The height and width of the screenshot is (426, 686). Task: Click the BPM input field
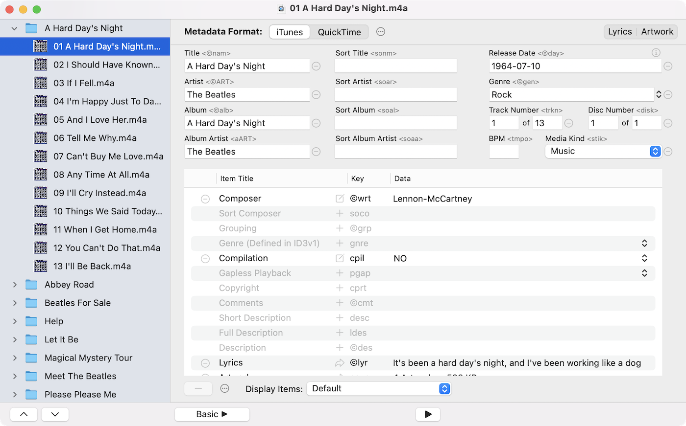(x=504, y=152)
